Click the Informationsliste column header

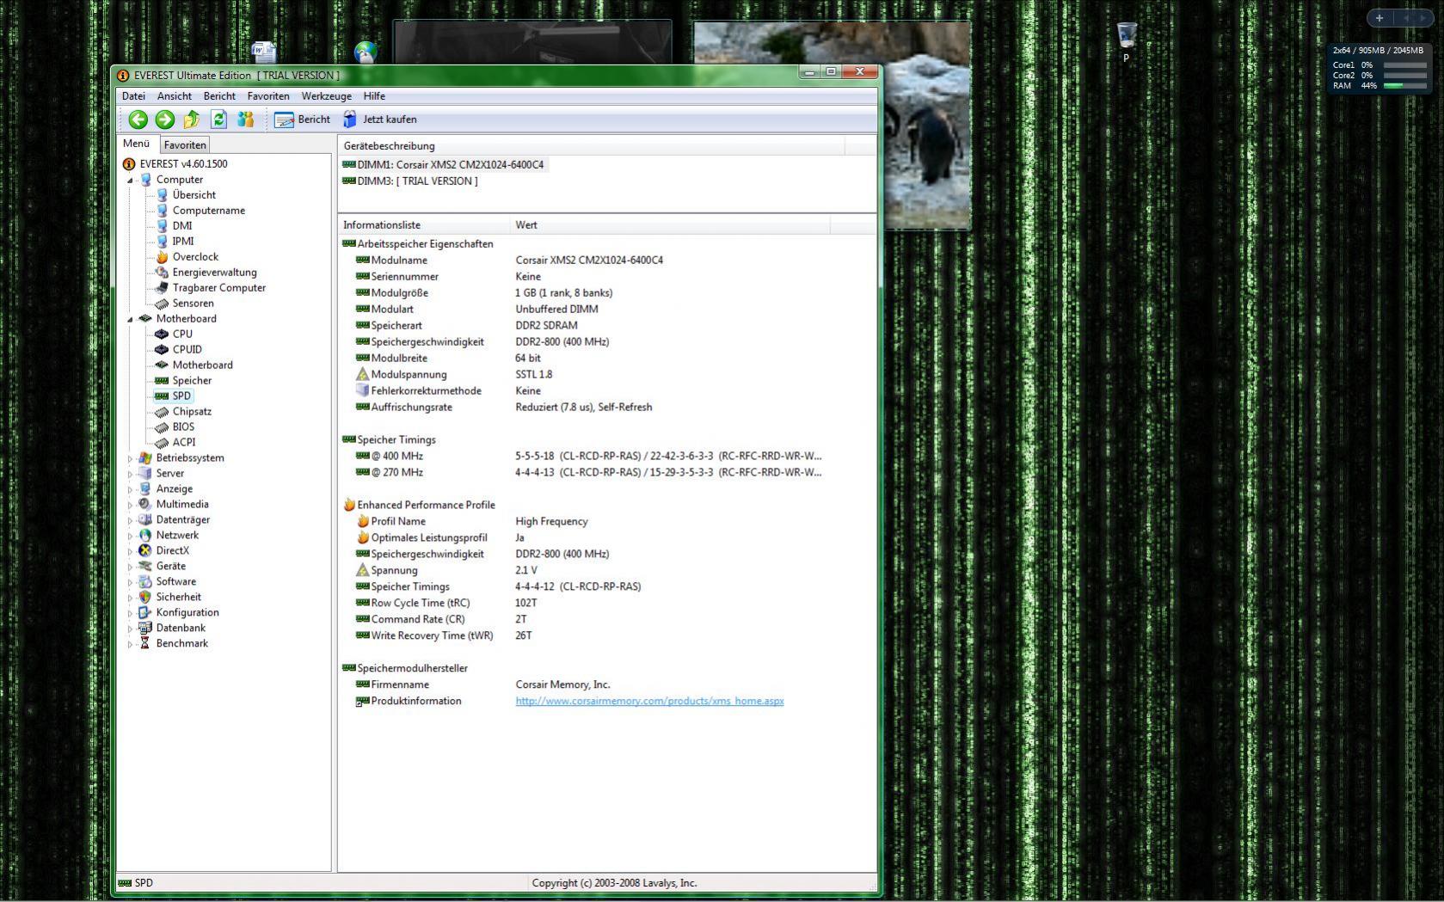424,225
